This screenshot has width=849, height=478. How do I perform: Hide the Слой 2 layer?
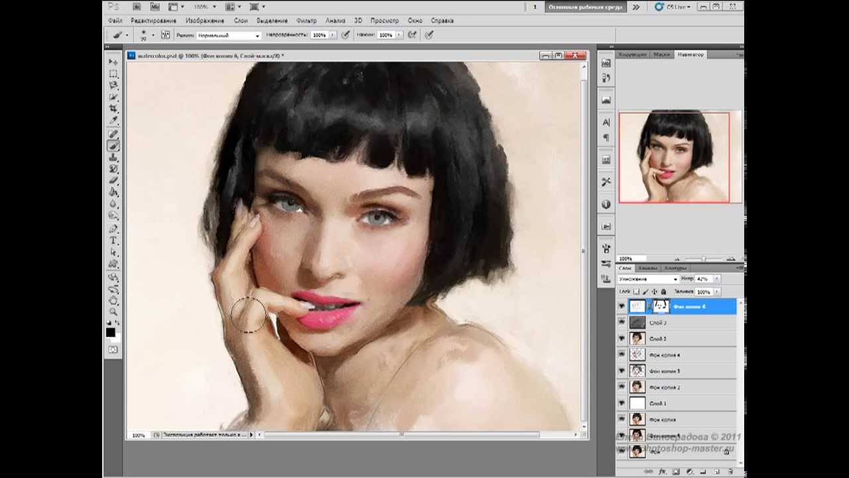click(x=621, y=339)
